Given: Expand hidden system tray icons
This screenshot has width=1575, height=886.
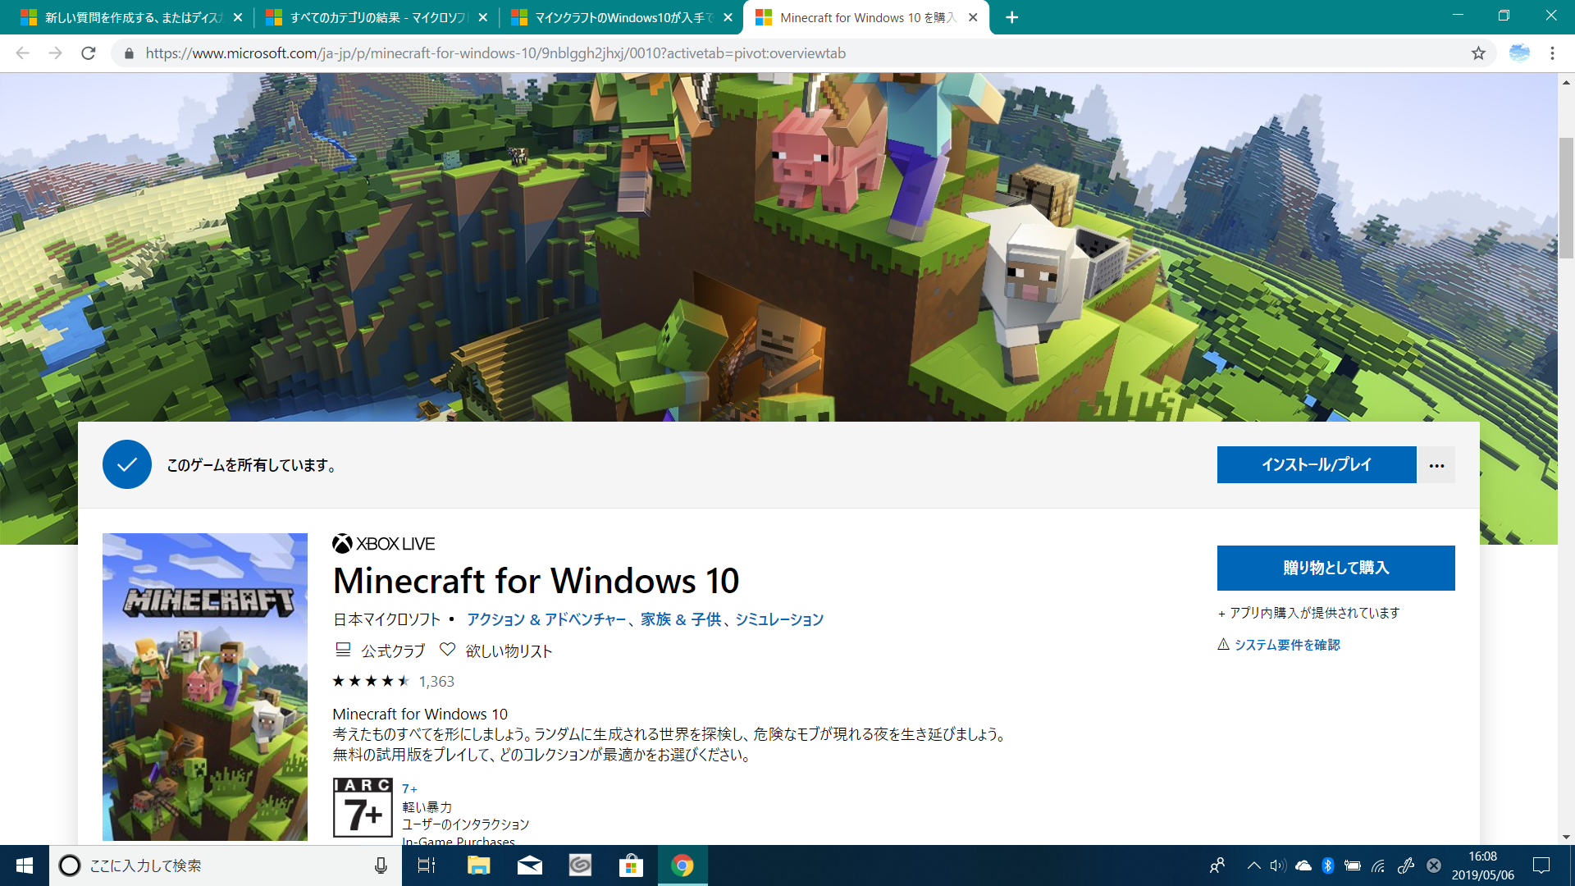Looking at the screenshot, I should coord(1253,865).
